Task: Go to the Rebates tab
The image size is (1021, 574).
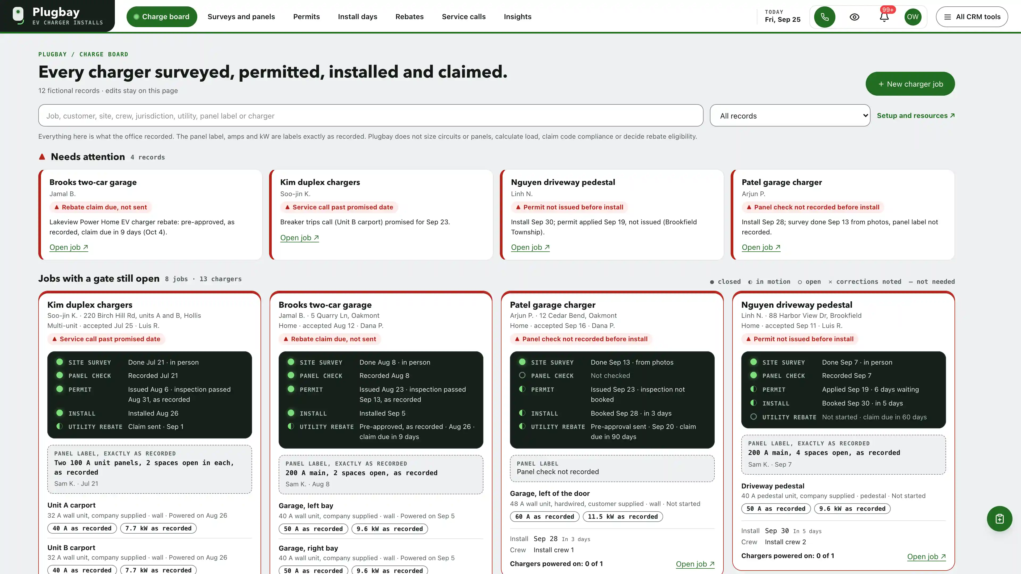Action: pos(409,17)
